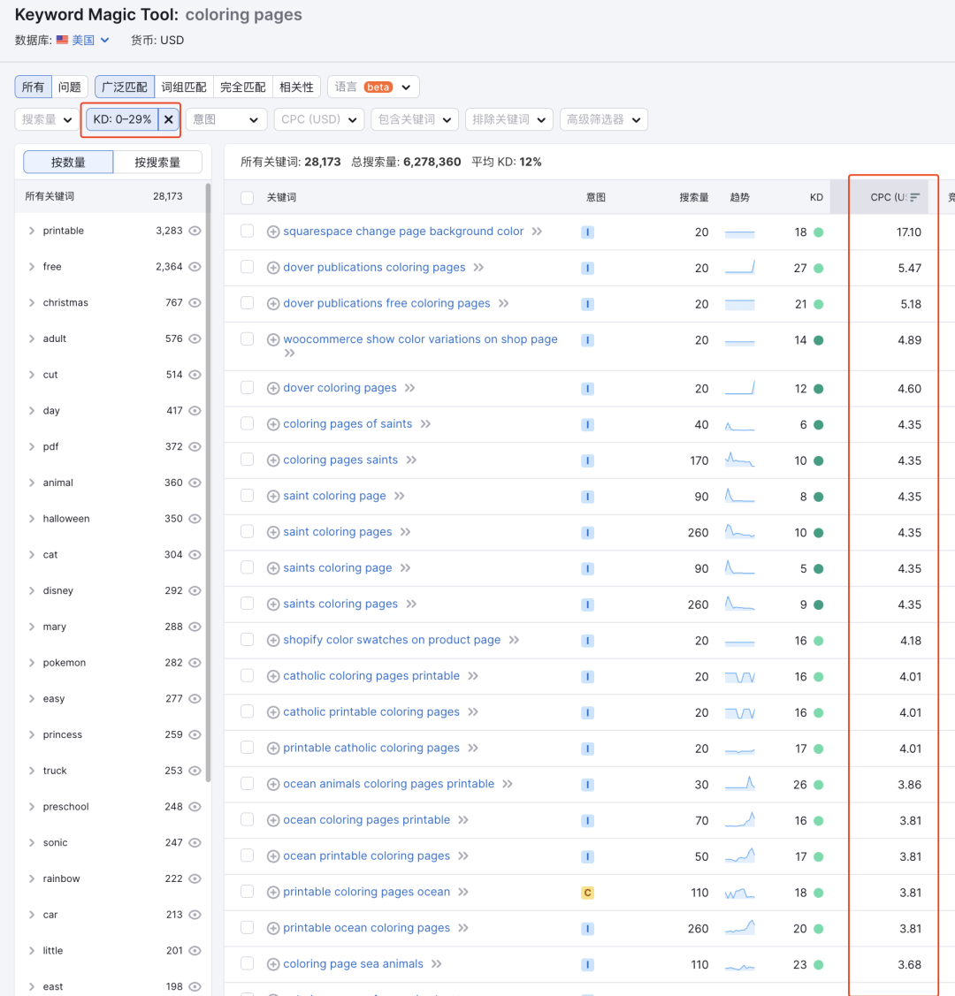The image size is (955, 996).
Task: Click the 按搜索量 sort button
Action: [x=157, y=162]
